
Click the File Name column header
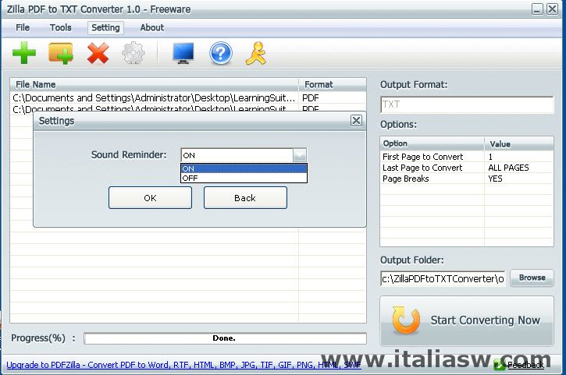[x=154, y=85]
